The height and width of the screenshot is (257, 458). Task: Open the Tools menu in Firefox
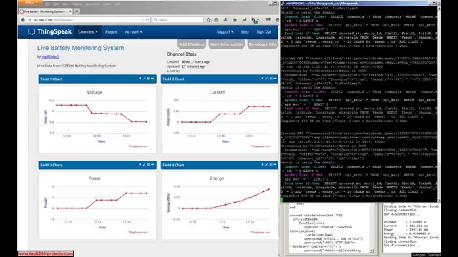[107, 4]
